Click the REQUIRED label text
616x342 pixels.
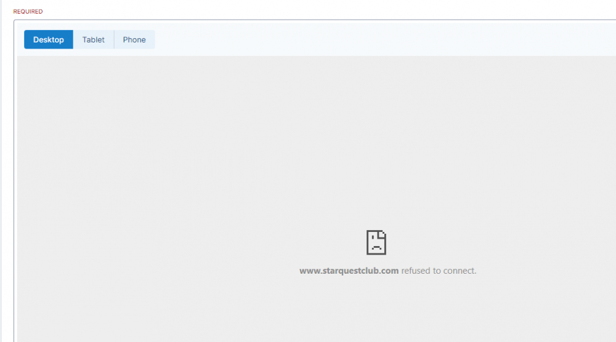28,11
